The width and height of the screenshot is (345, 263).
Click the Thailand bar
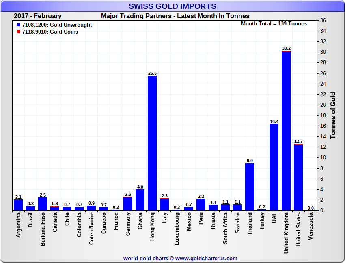250,187
